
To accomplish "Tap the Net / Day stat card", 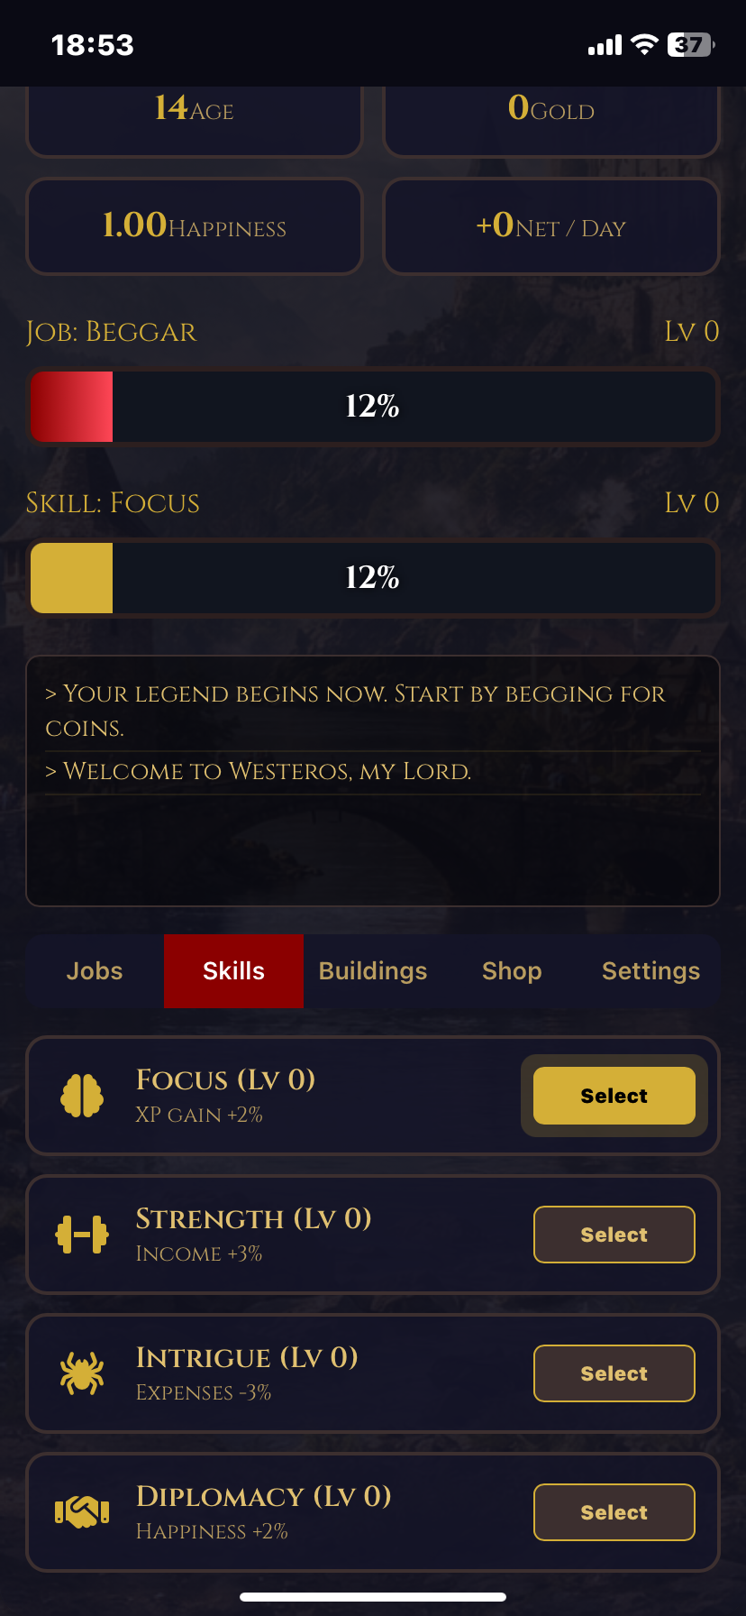I will 551,226.
